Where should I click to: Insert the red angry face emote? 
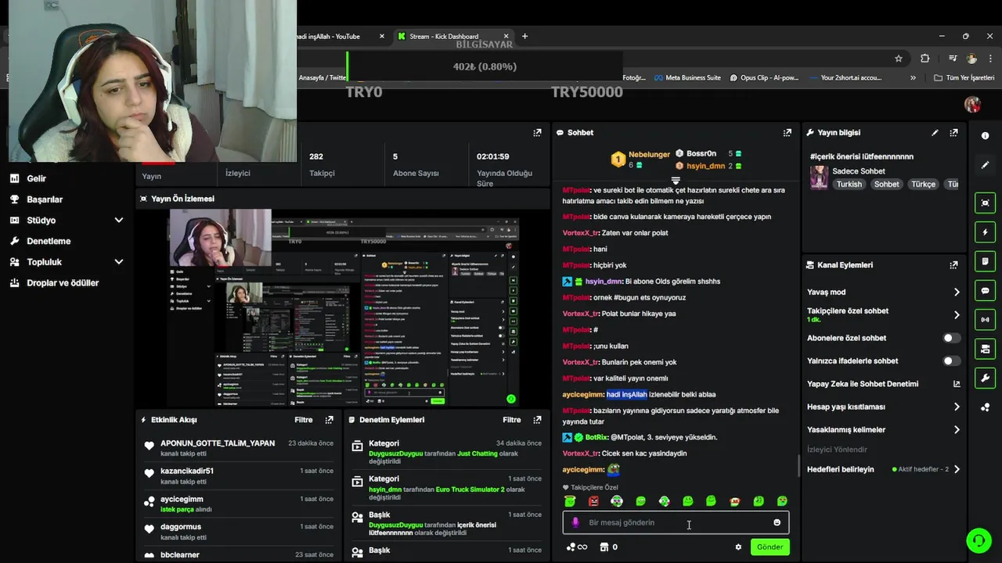593,501
